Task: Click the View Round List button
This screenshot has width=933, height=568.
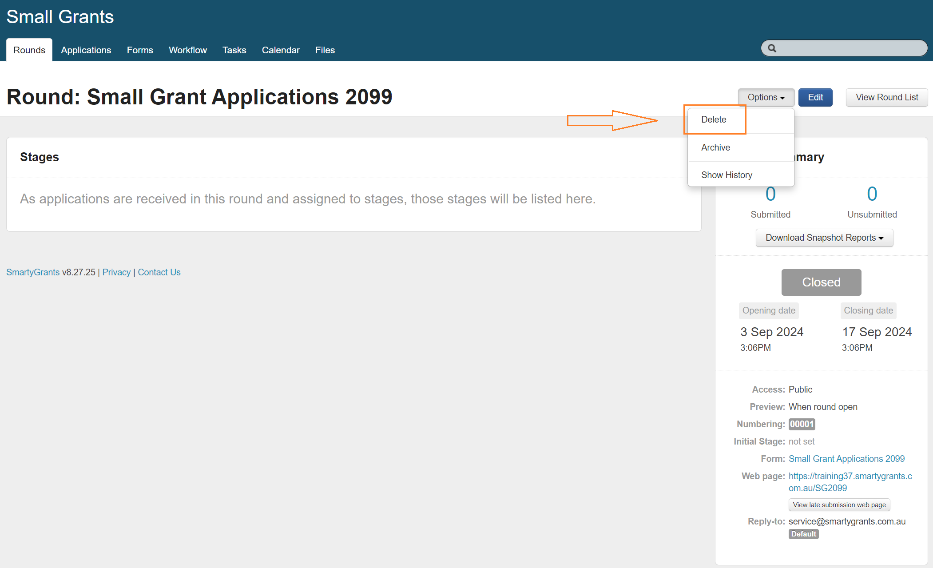Action: [x=886, y=97]
